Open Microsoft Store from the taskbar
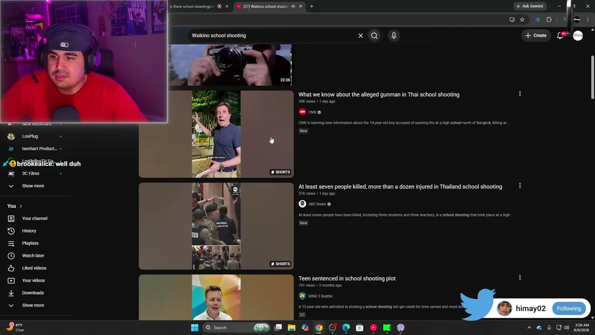 pyautogui.click(x=359, y=328)
